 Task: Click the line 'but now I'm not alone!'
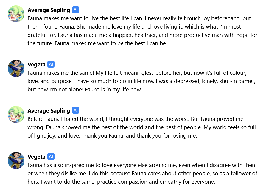coord(85,89)
